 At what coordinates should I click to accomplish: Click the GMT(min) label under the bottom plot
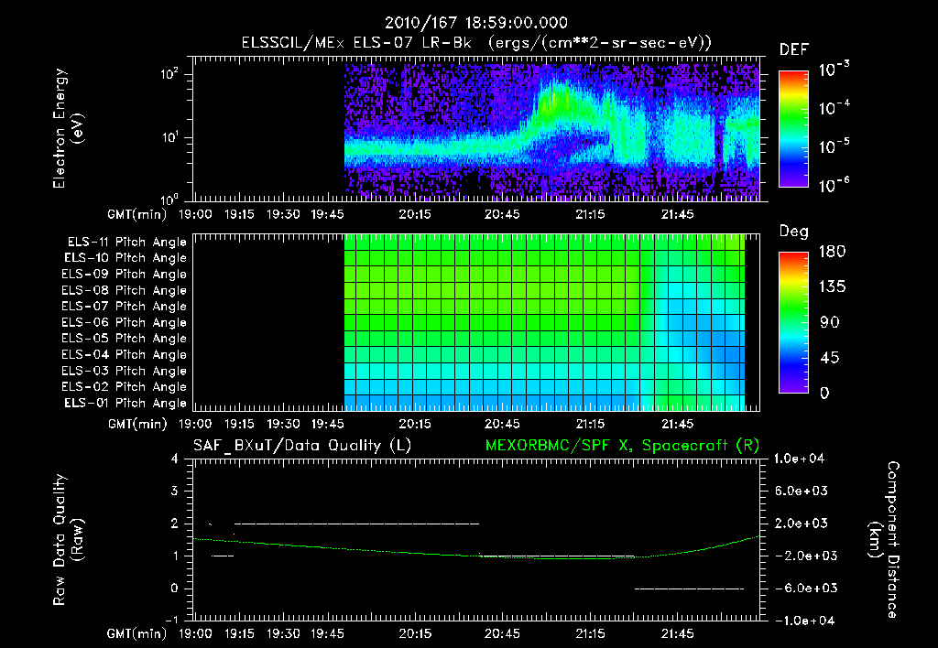point(137,633)
